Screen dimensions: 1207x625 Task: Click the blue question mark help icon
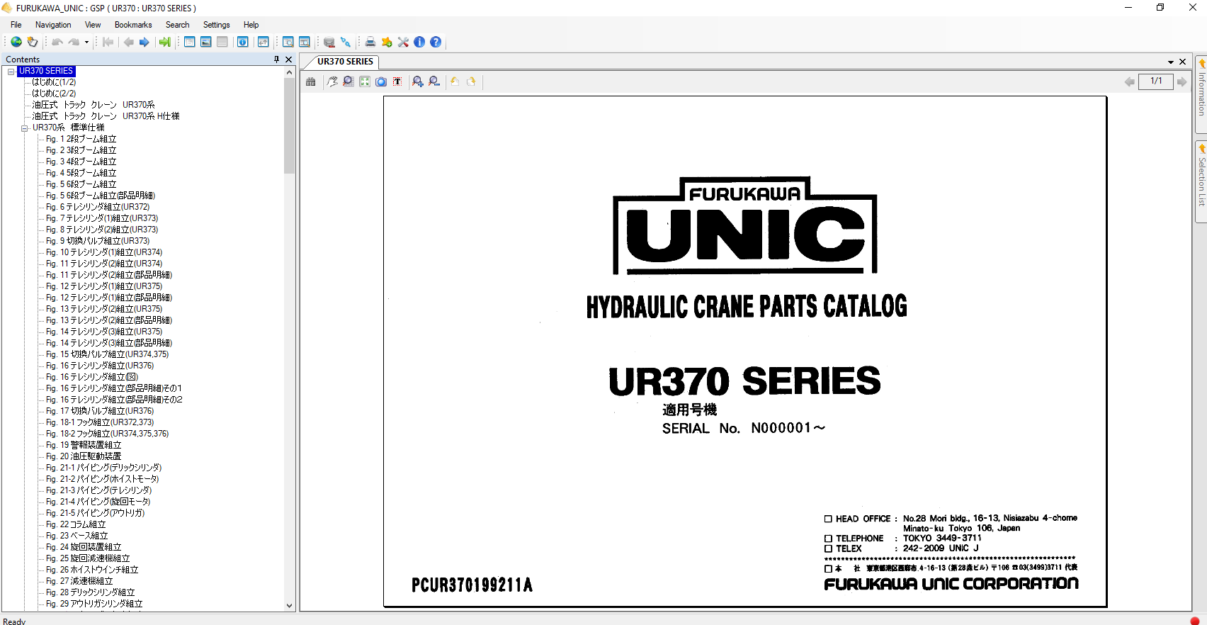(436, 43)
